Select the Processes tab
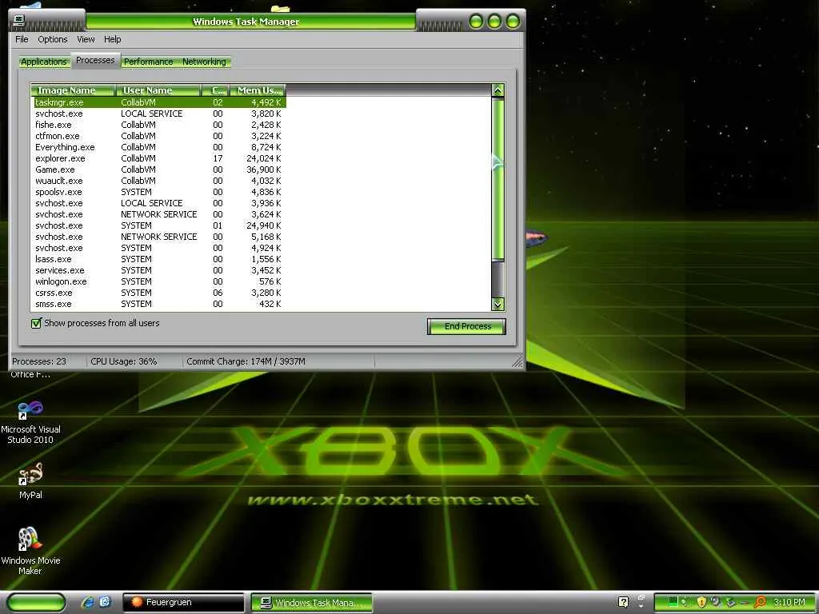819x614 pixels. pyautogui.click(x=95, y=60)
